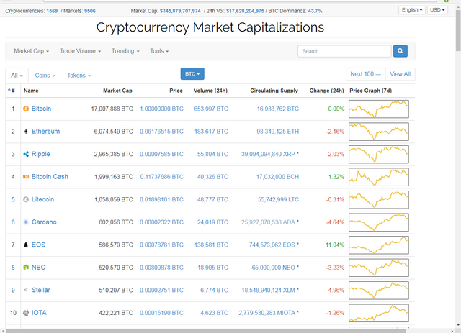Click the IOTA logo icon
Viewport: 461px width, 333px height.
(x=26, y=313)
